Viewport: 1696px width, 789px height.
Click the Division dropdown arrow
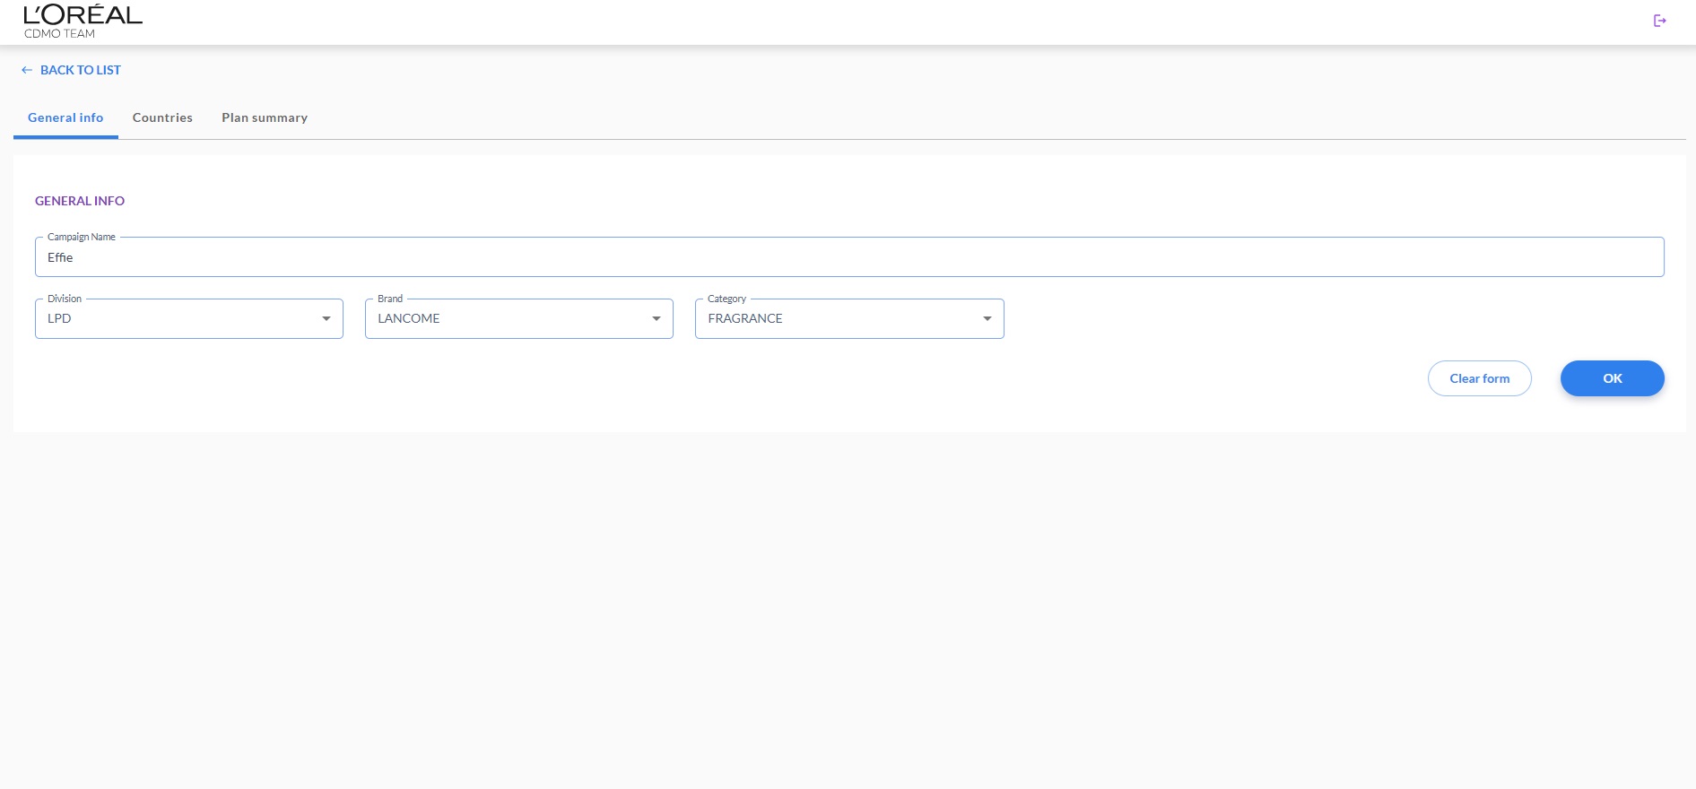click(326, 319)
